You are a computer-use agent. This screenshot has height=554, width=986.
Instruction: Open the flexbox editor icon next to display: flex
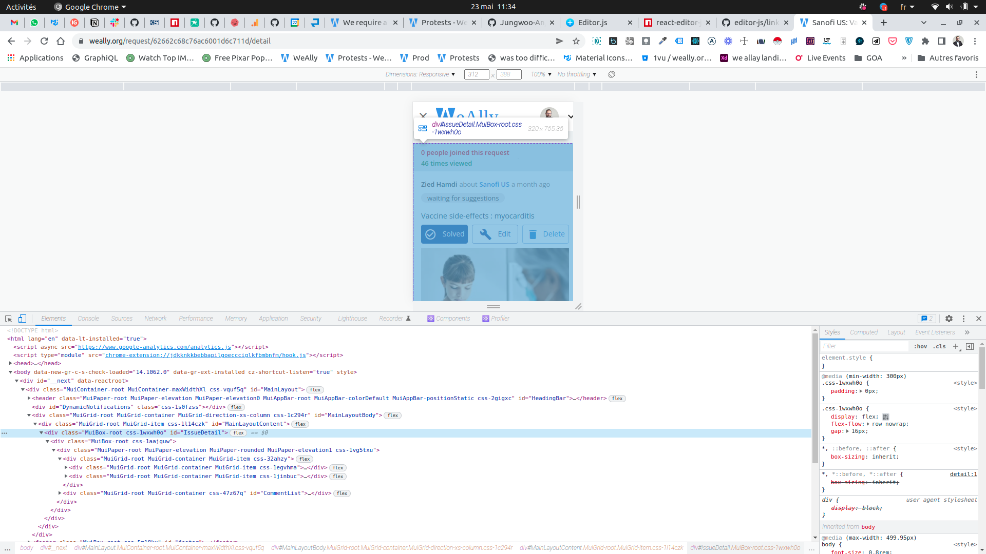886,417
